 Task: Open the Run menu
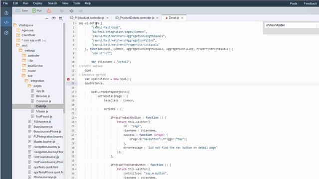[x=25, y=3]
